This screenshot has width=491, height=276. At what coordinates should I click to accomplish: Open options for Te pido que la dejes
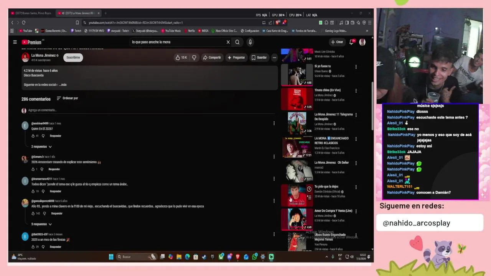356,187
